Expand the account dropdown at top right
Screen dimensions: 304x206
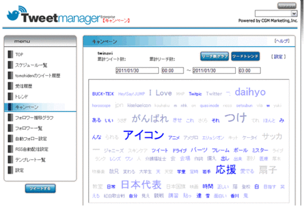click(294, 14)
